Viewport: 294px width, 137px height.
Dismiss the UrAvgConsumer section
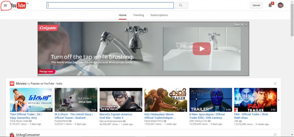click(275, 135)
